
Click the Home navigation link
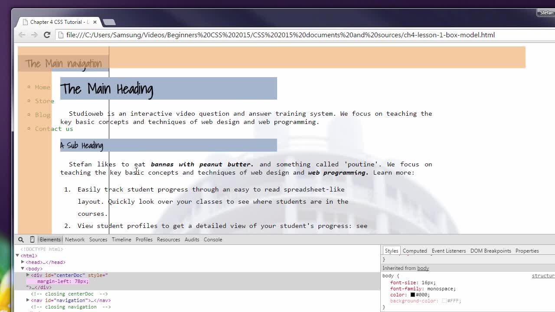(42, 87)
